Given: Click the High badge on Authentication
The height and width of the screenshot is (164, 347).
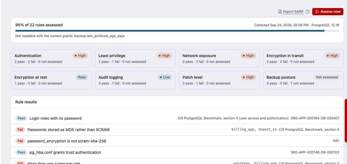Looking at the screenshot, I should click(80, 56).
